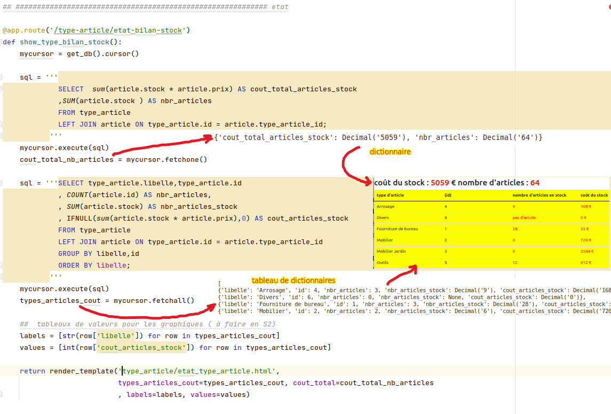Click the mycursor.fetchone() call
The width and height of the screenshot is (611, 414).
pyautogui.click(x=164, y=160)
